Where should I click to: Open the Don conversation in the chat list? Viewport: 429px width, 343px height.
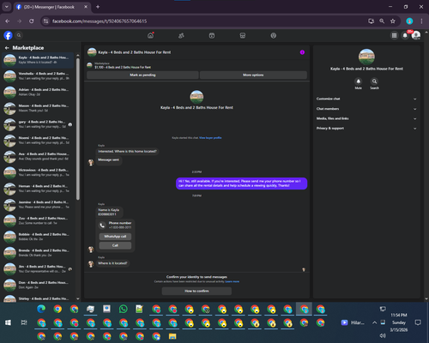click(38, 285)
